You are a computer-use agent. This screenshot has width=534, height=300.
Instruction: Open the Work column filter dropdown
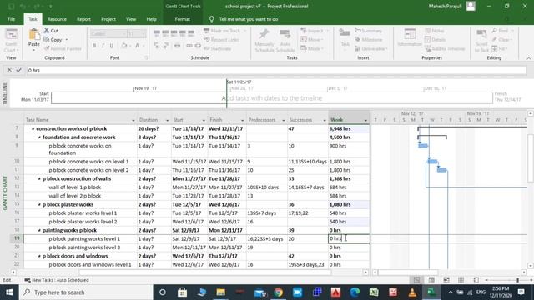[365, 120]
